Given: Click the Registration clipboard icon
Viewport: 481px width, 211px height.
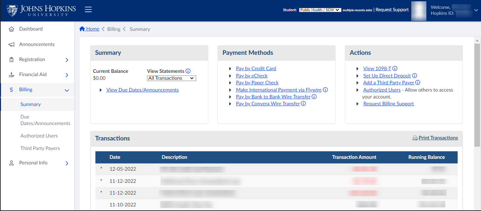Looking at the screenshot, I should [12, 59].
